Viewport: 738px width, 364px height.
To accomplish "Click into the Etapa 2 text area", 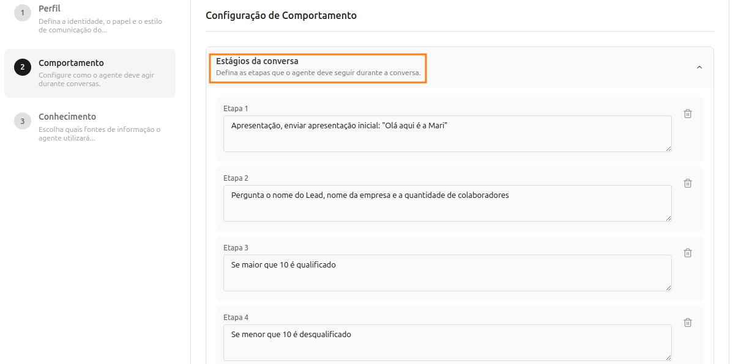I will [x=447, y=203].
